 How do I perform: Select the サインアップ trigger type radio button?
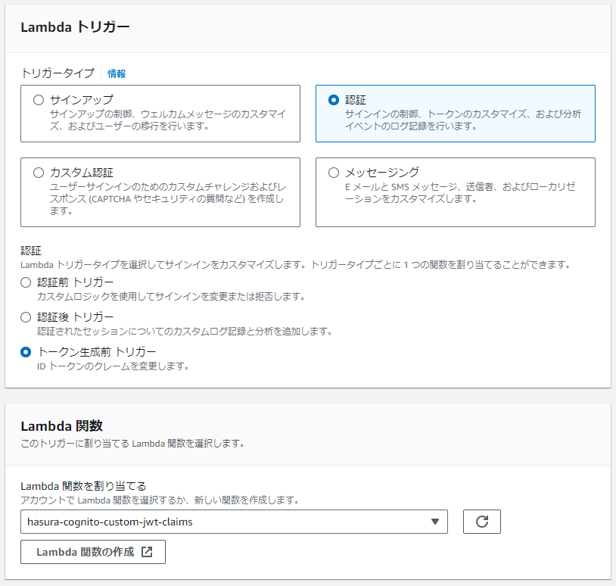39,100
